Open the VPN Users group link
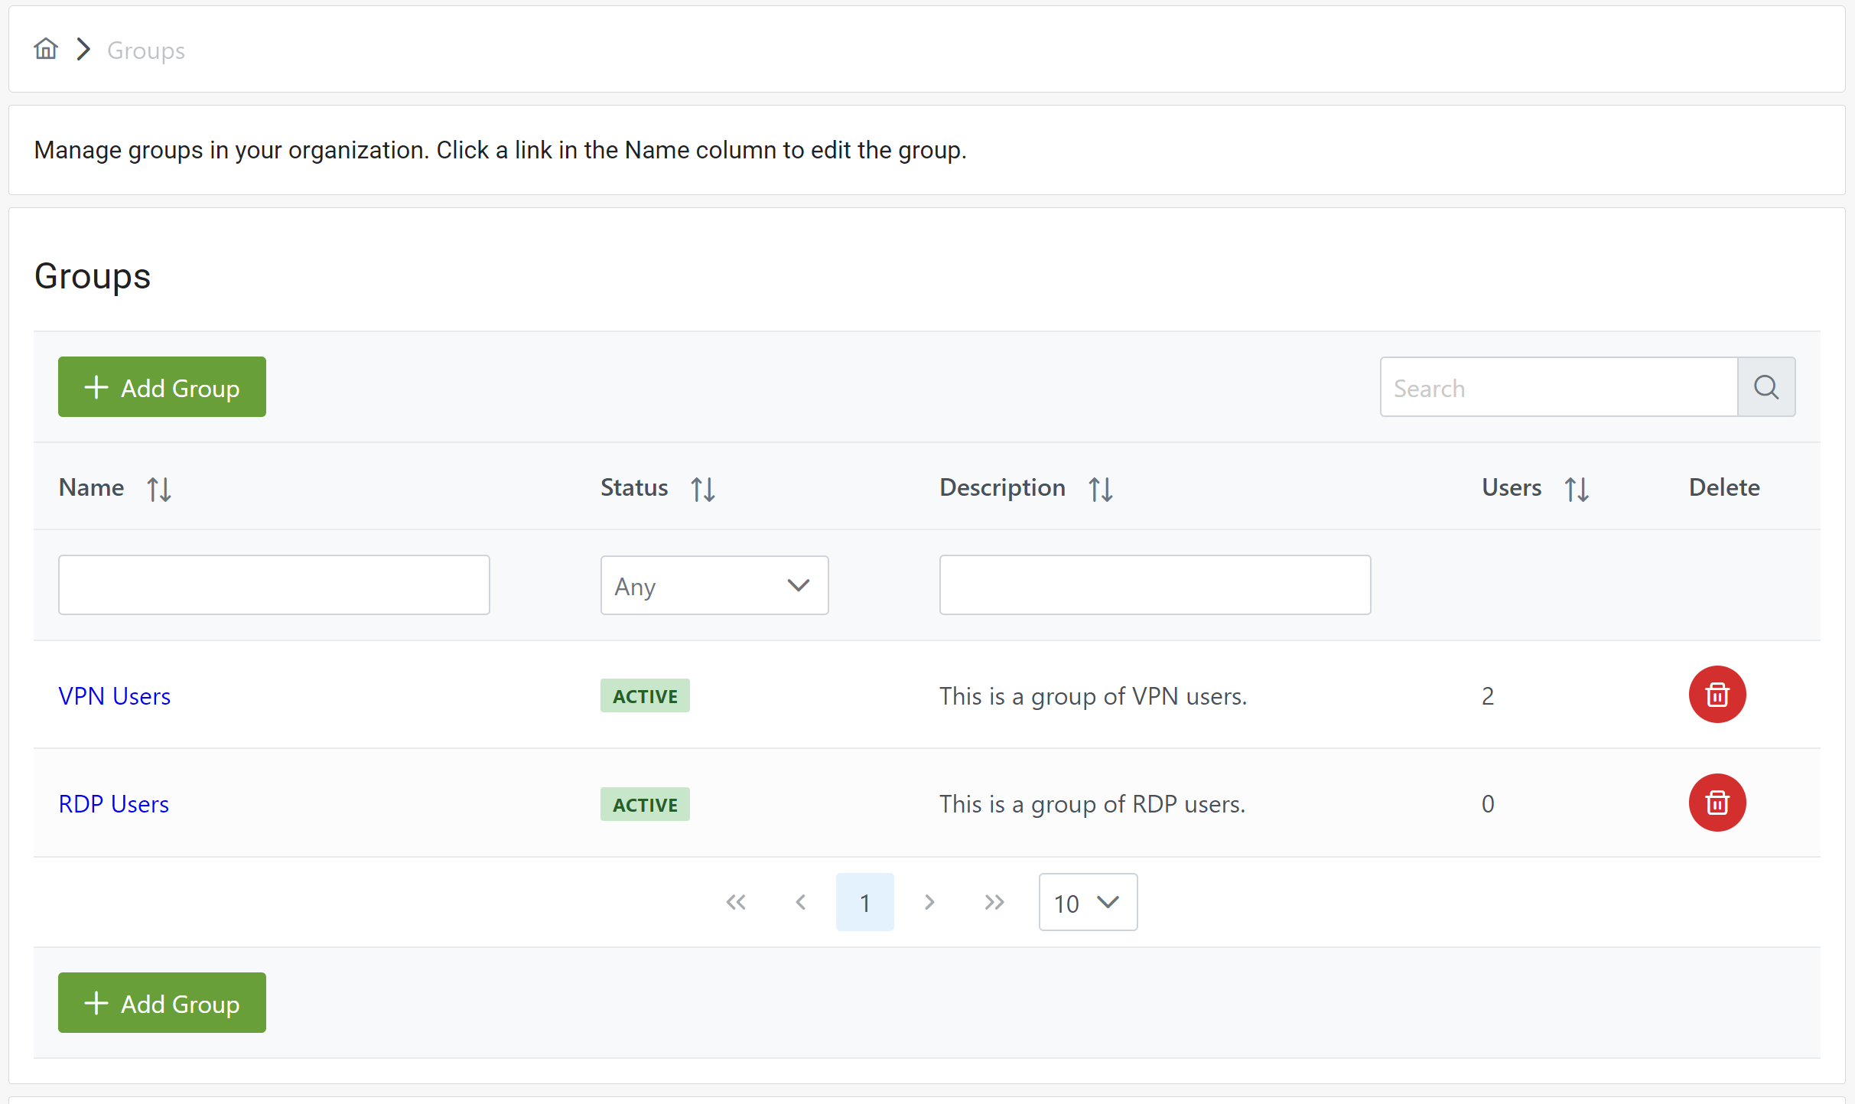Screen dimensions: 1855x1104 115,696
